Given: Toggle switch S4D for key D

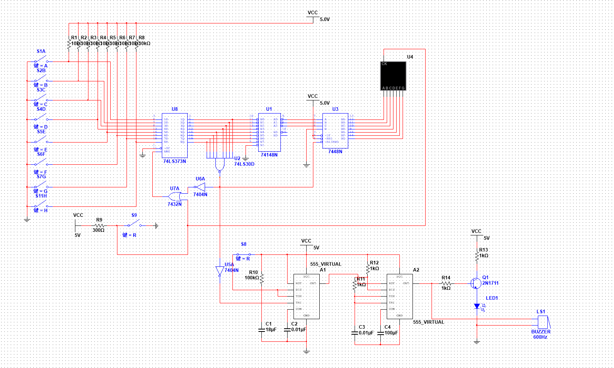Looking at the screenshot, I should click(x=41, y=118).
